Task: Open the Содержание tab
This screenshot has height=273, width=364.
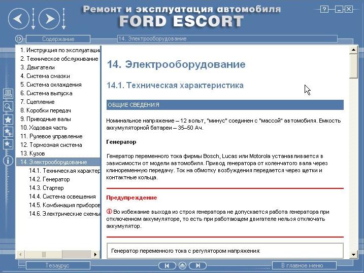Action: [x=58, y=39]
